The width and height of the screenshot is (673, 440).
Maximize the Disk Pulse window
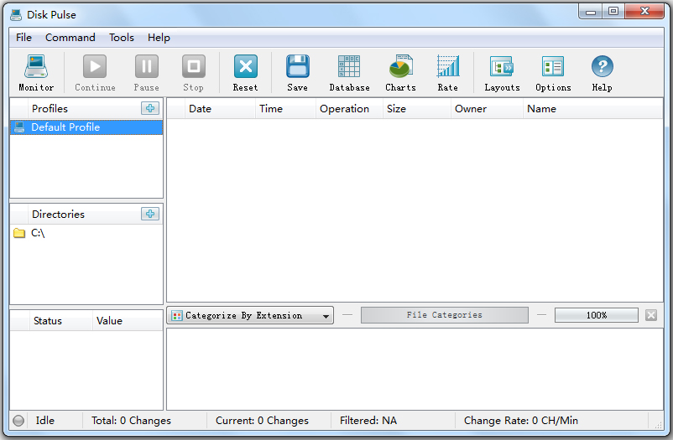[x=613, y=12]
